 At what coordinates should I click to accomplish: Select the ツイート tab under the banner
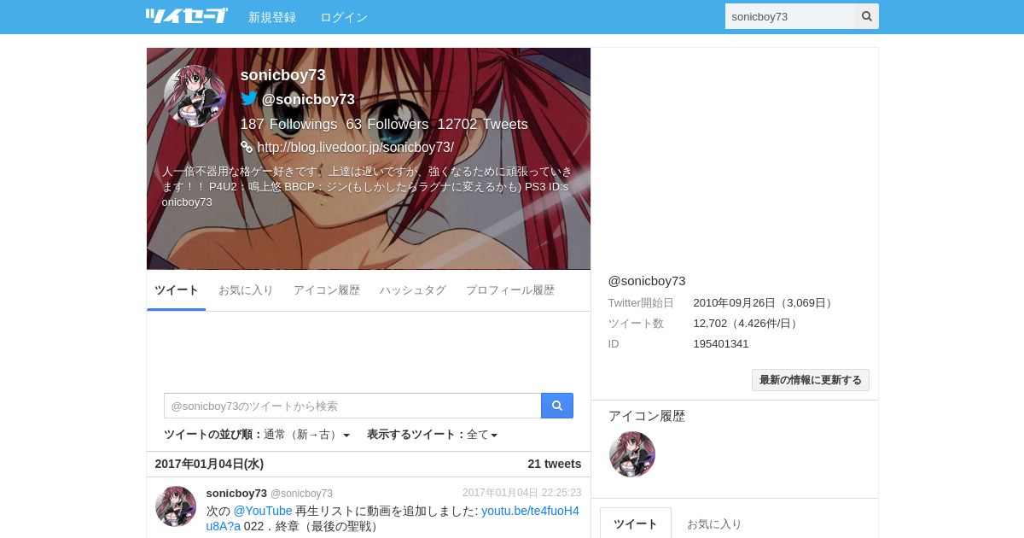tap(177, 290)
